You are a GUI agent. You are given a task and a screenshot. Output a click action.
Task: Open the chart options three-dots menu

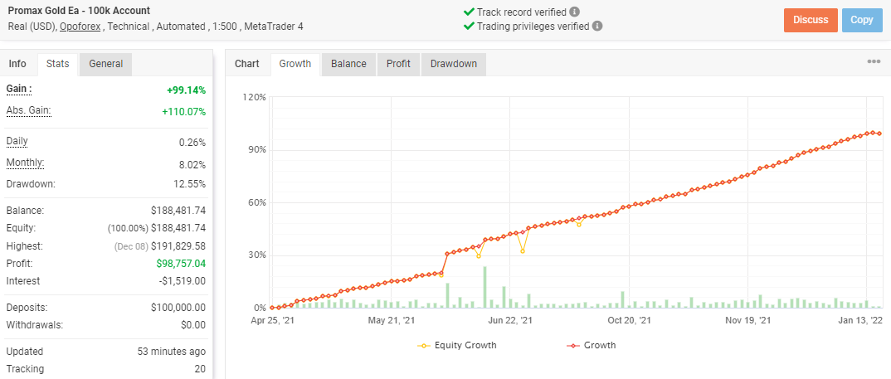point(874,61)
